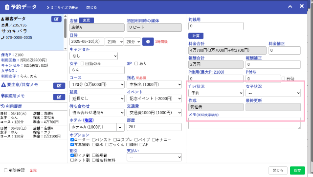Open the ホテルA combo arrow

(120, 127)
